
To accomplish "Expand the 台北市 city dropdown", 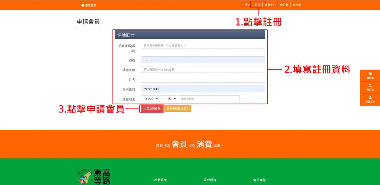I will pos(150,99).
